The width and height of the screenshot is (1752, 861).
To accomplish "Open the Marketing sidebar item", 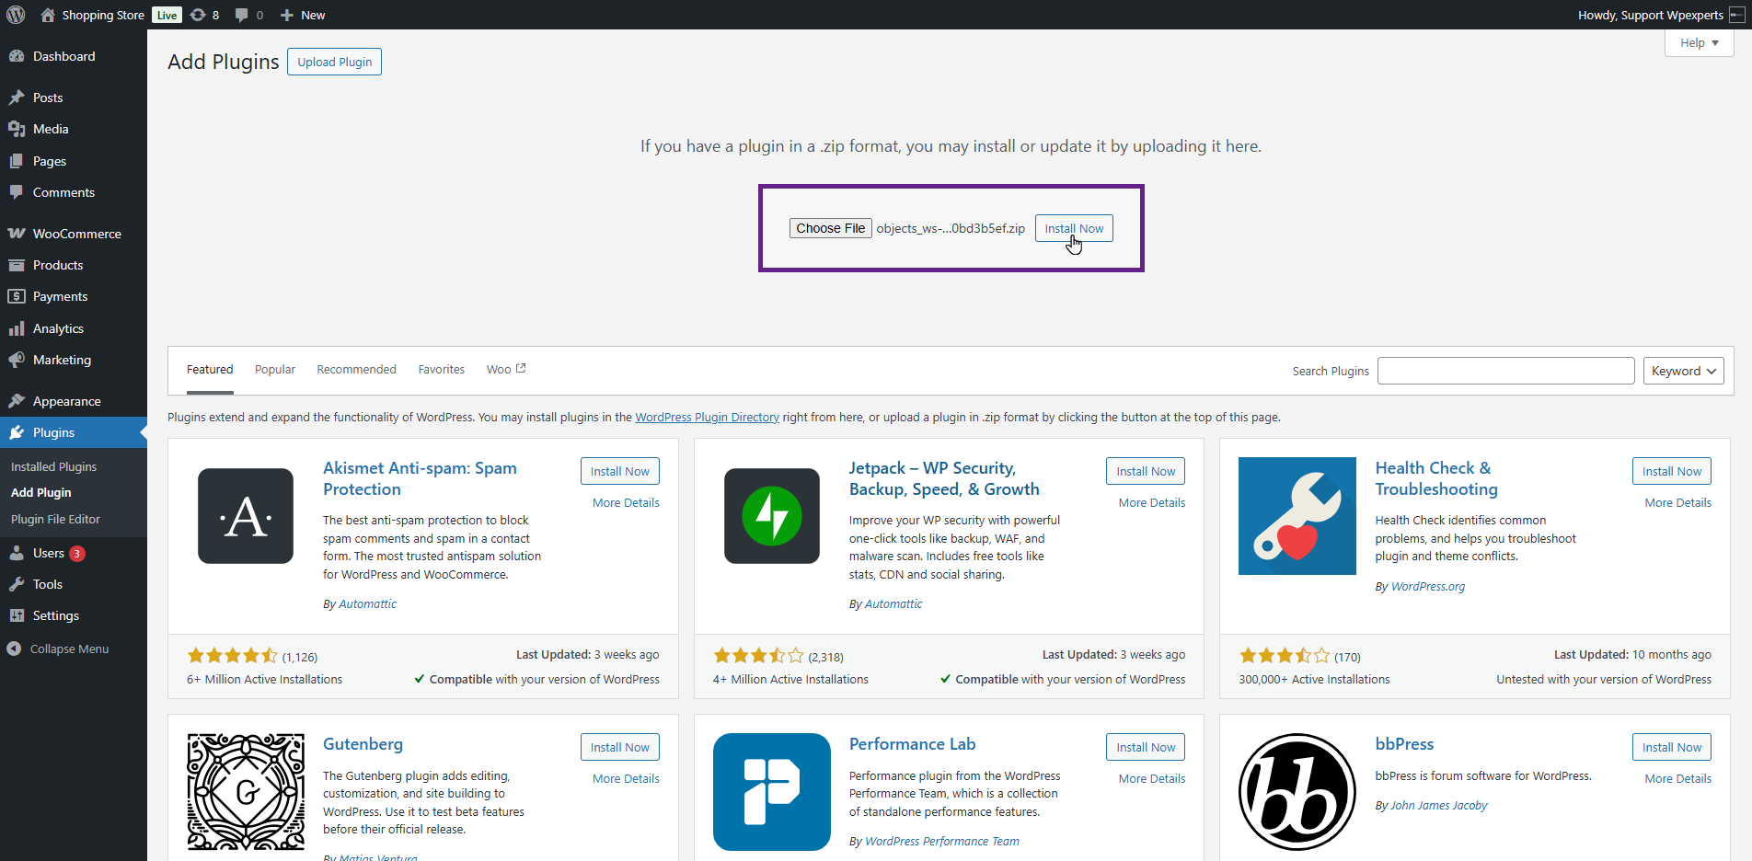I will tap(62, 360).
